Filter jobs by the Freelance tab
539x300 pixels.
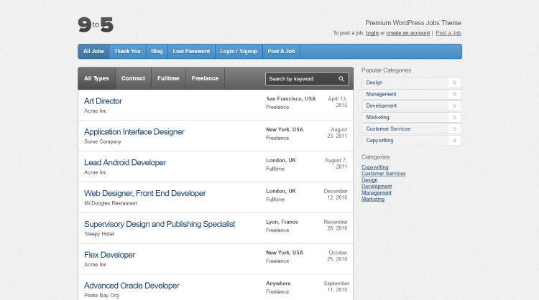coord(206,78)
